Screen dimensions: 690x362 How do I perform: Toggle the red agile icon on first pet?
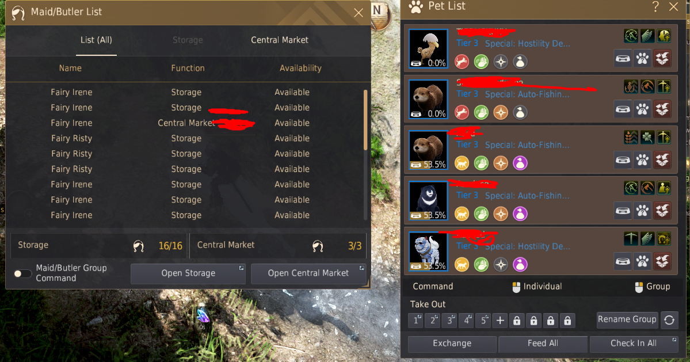(462, 62)
